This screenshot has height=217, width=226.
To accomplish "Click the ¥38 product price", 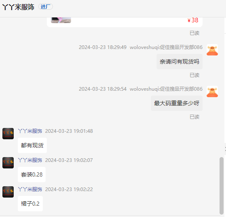I will coord(193,20).
